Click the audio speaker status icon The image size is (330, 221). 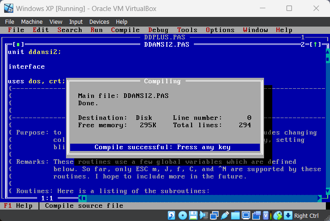(203, 216)
